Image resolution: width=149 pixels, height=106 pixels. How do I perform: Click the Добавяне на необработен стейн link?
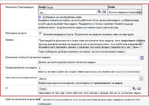62,17
